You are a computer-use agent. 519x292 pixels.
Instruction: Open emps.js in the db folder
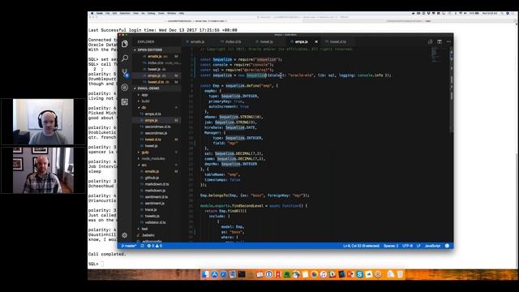click(x=157, y=120)
